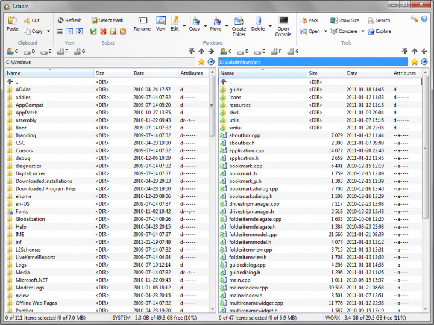Click the Explore tool

380,31
